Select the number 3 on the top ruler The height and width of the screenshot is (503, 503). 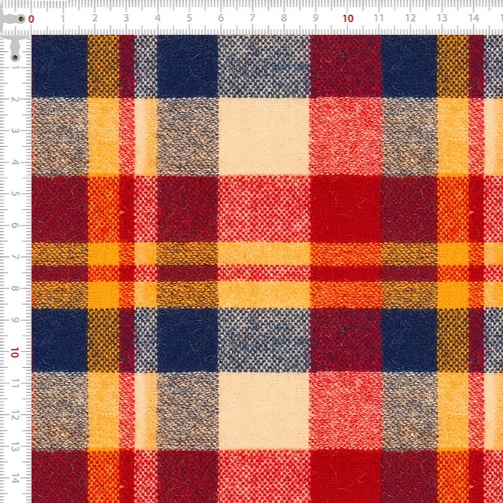pos(126,18)
